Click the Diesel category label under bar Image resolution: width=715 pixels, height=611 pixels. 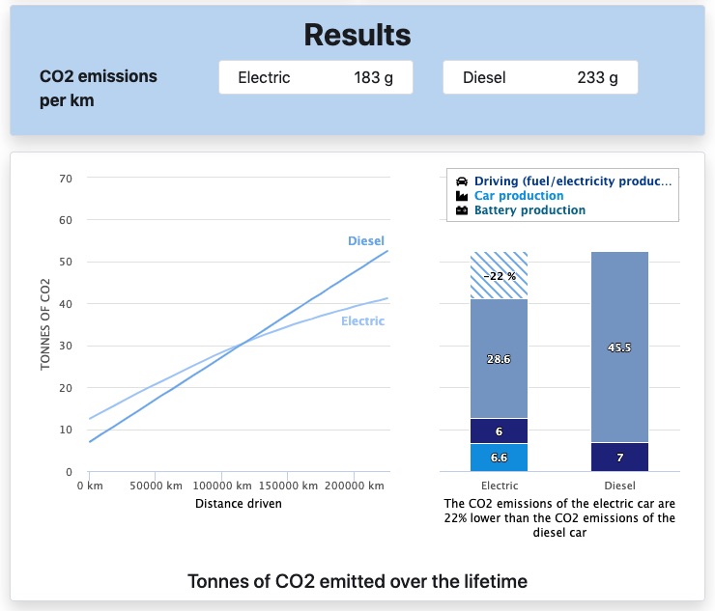(x=619, y=486)
